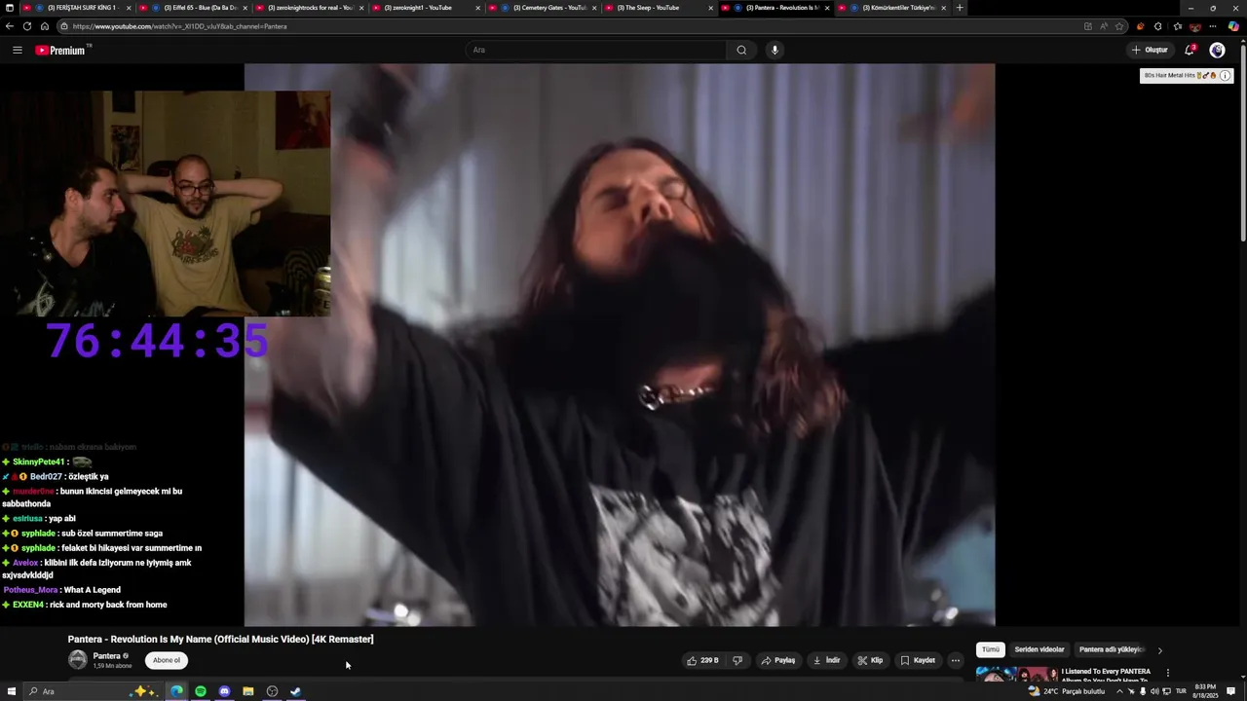Dislike the video with thumbs down
1247x701 pixels.
(x=737, y=660)
